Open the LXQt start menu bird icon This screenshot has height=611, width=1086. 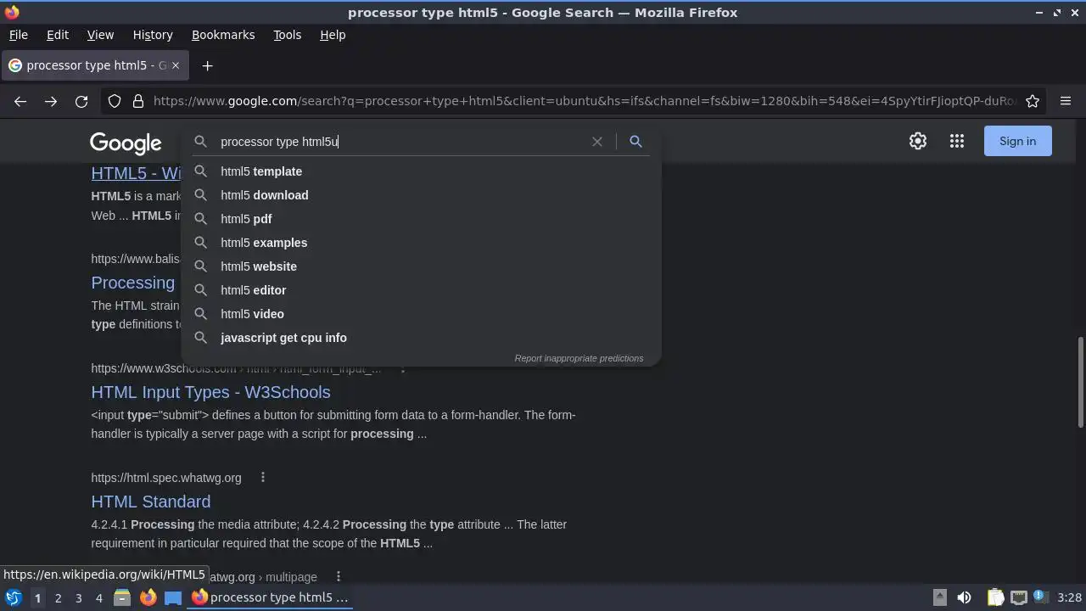tap(14, 597)
